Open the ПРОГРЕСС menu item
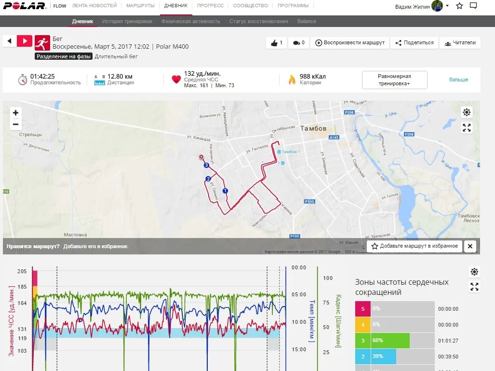Image resolution: width=495 pixels, height=371 pixels. point(210,6)
